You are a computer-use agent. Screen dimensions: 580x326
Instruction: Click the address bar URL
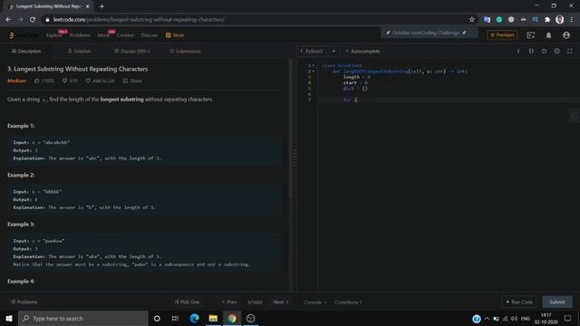tap(139, 20)
